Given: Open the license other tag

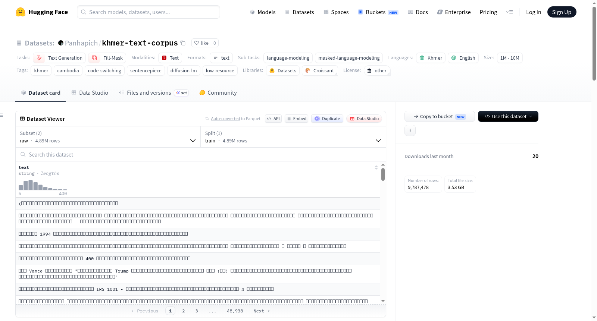Looking at the screenshot, I should point(377,70).
